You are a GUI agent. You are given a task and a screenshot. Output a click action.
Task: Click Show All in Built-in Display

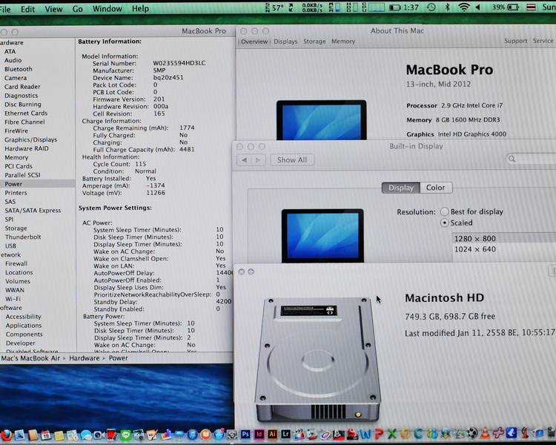pyautogui.click(x=292, y=160)
